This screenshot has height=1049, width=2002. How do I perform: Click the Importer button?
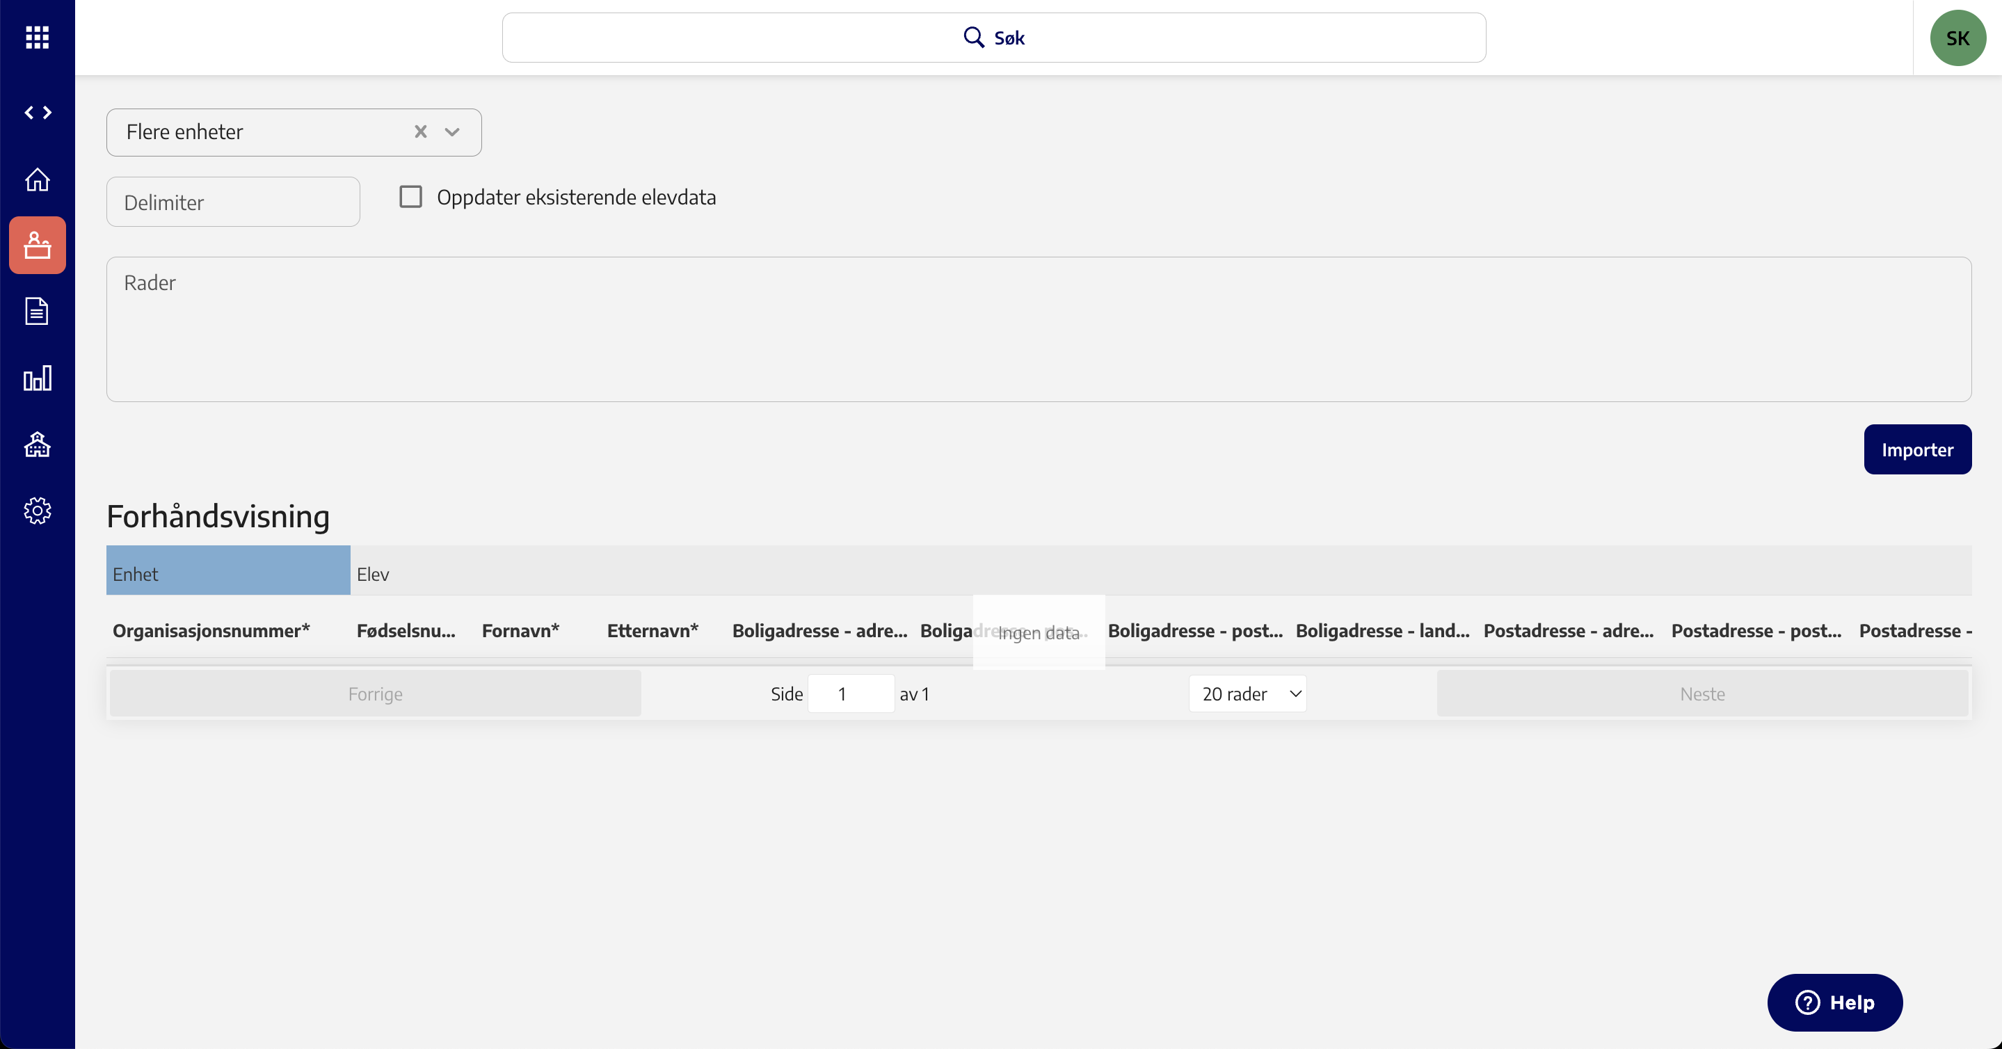(x=1916, y=449)
